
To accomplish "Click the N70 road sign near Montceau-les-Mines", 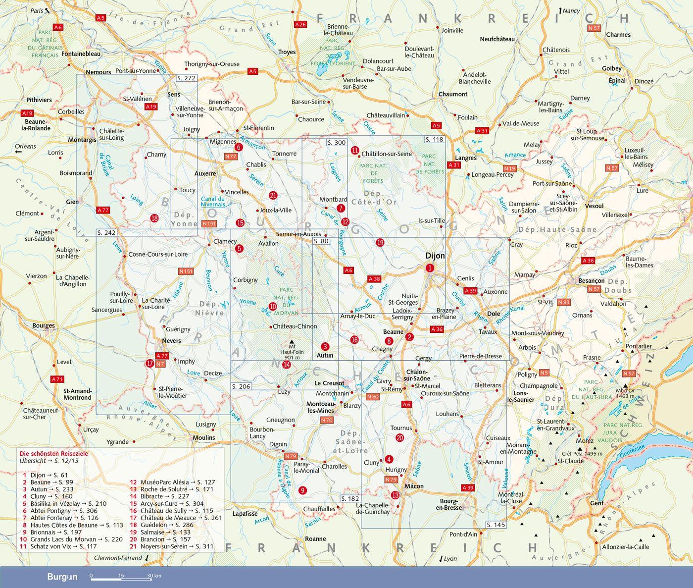I will [x=327, y=421].
